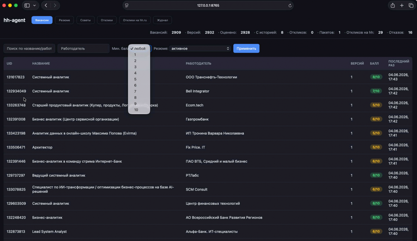Click employer Fix Price. IT
The height and width of the screenshot is (241, 417).
tap(195, 147)
